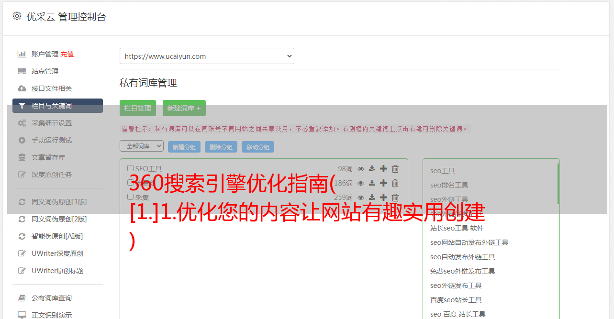The image size is (614, 319).
Task: Click plus icon on the 186词 row
Action: (x=383, y=183)
